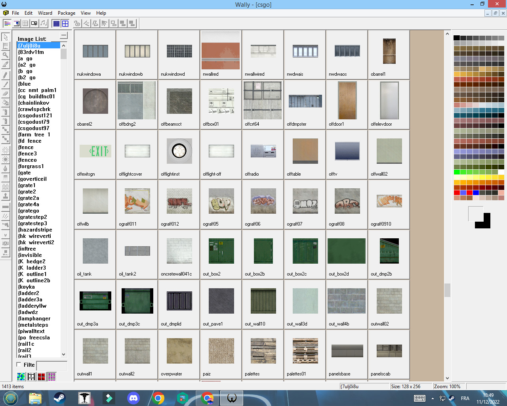Select the magnifier zoom tool
This screenshot has width=507, height=406.
coord(6,55)
